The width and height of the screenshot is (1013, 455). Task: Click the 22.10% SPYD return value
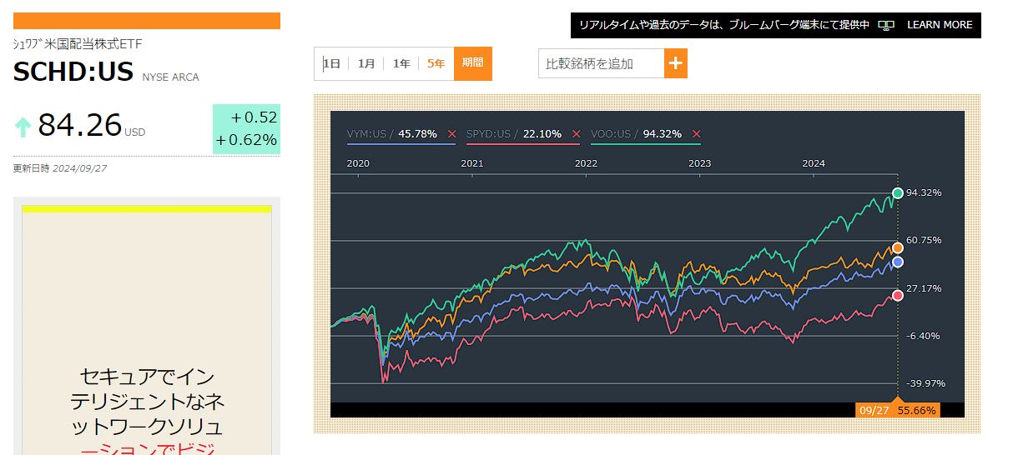coord(542,134)
